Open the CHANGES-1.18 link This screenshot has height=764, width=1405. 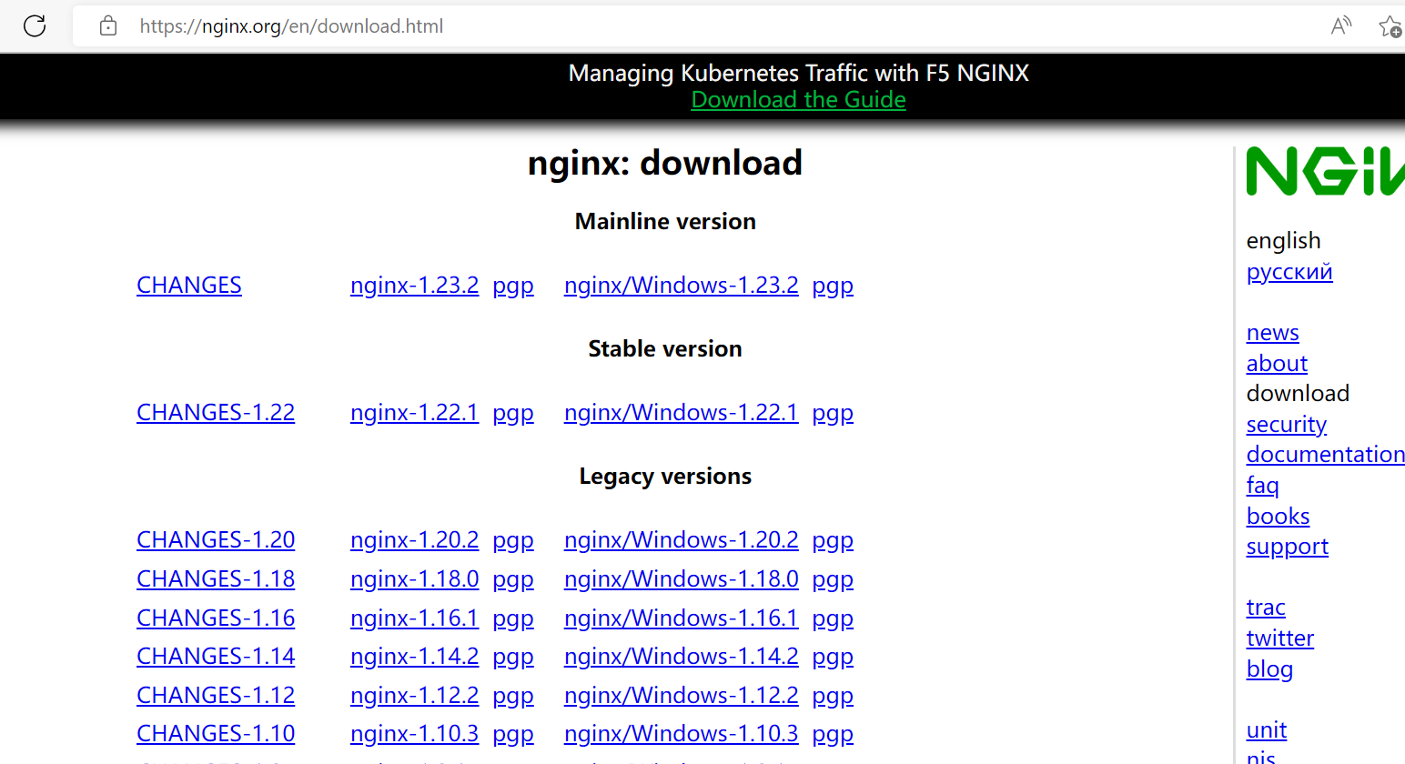click(216, 578)
